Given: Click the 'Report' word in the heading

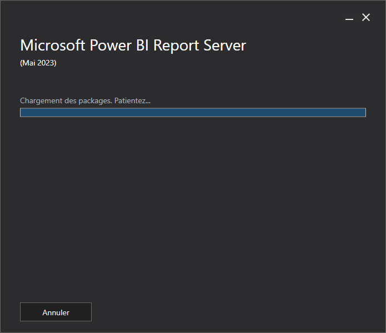Looking at the screenshot, I should coord(176,46).
